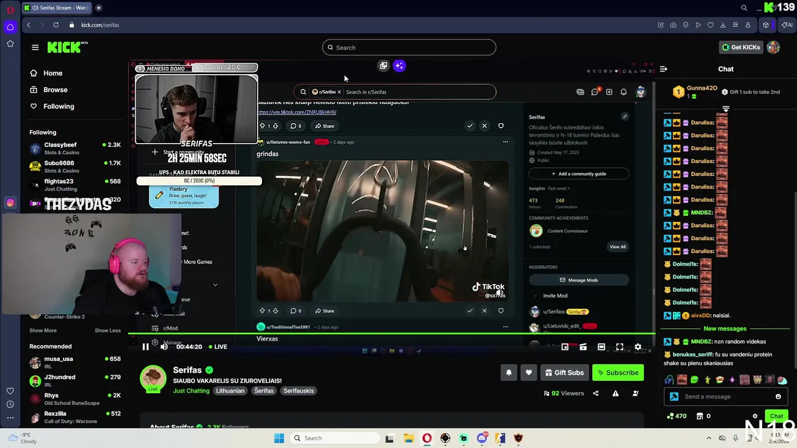The width and height of the screenshot is (797, 448).
Task: Open Classybeef's followed channel
Action: pos(75,148)
